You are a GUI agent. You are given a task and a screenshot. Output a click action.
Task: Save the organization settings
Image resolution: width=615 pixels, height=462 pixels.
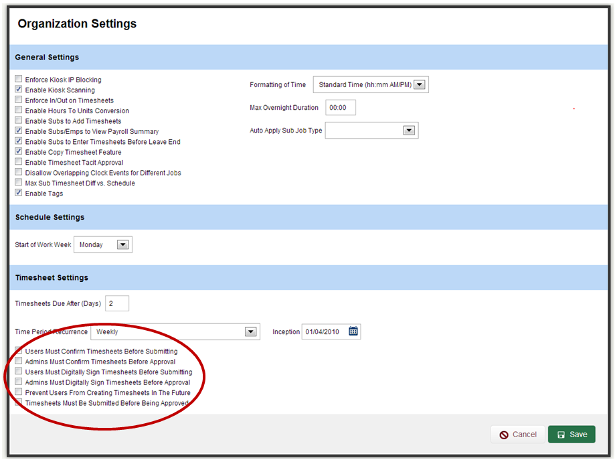pyautogui.click(x=572, y=435)
